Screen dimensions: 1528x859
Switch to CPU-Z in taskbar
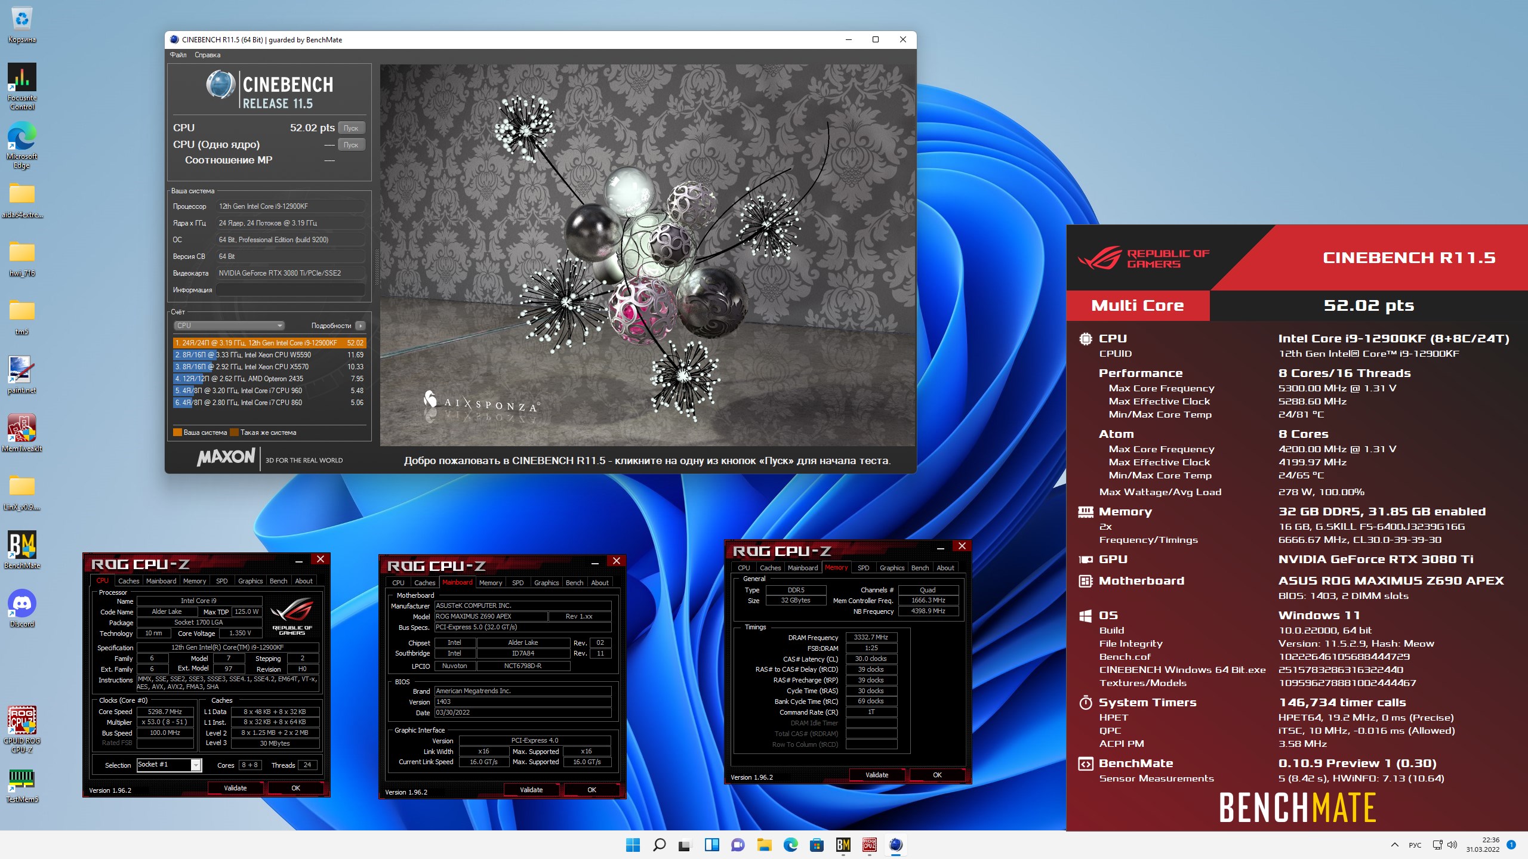tap(869, 845)
